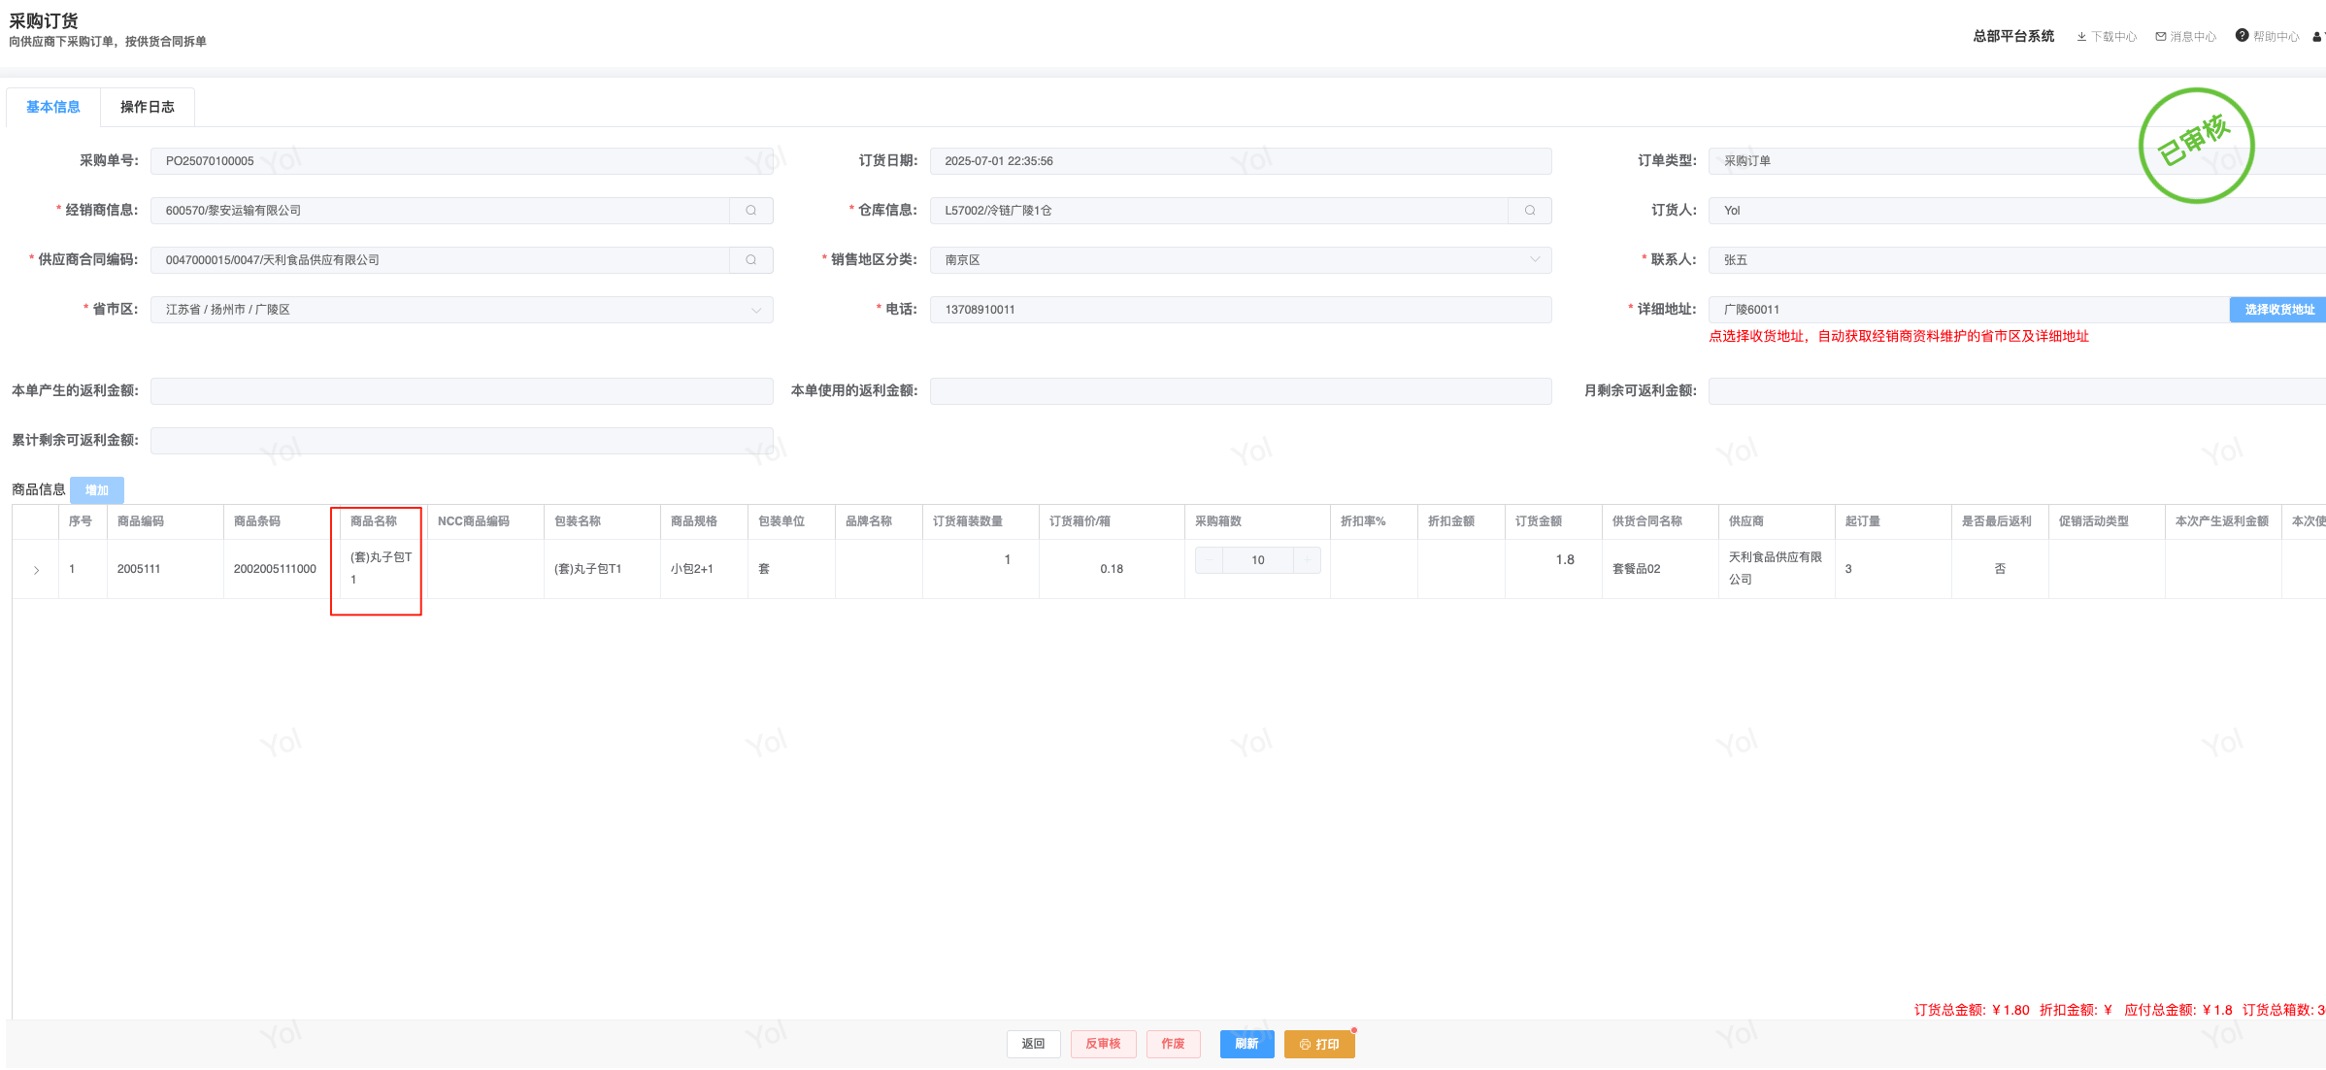
Task: Select the 基本信息 tab
Action: point(53,107)
